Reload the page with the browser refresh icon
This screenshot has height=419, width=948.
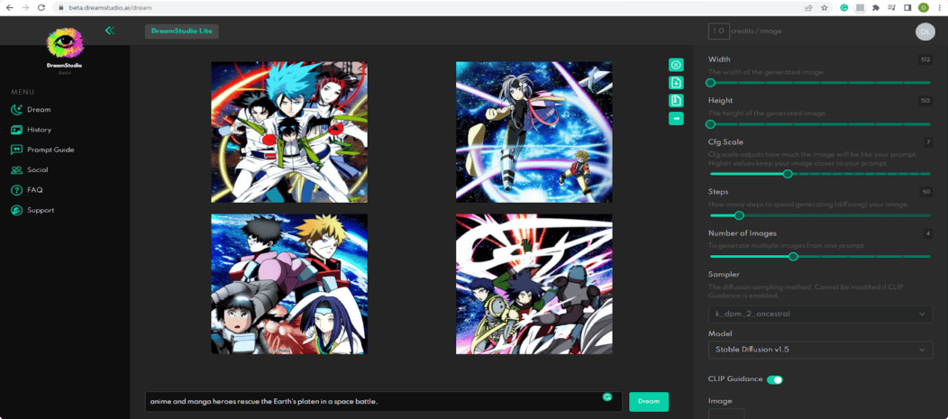[x=41, y=8]
